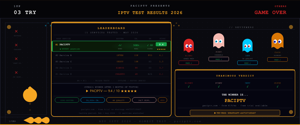Click the #6 — #11 FAILED TESTS line
This screenshot has height=125, width=300.
(111, 80)
